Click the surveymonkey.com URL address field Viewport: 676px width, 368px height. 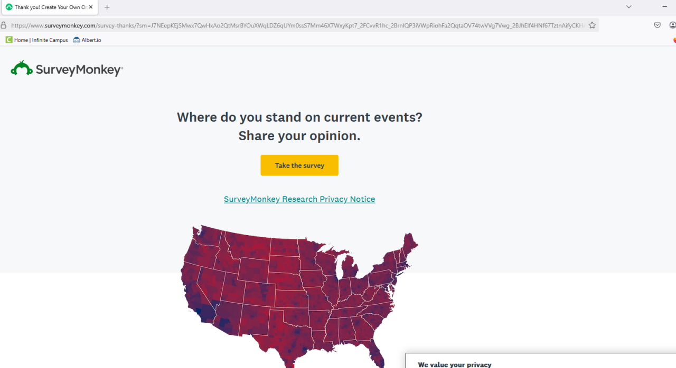pos(296,25)
